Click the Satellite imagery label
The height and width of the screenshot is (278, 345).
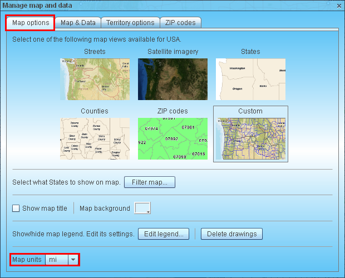pyautogui.click(x=172, y=52)
